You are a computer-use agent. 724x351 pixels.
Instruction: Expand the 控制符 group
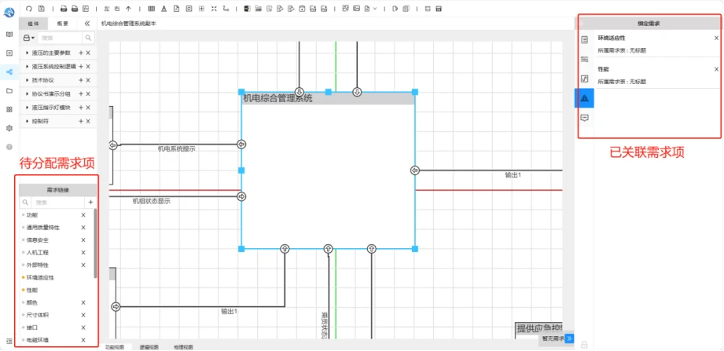[x=28, y=121]
